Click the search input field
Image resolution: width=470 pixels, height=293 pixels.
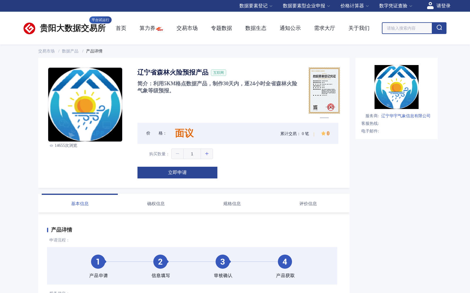pyautogui.click(x=407, y=28)
